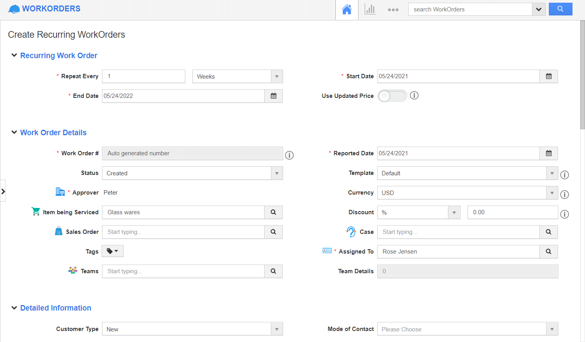Viewport: 585px width, 342px height.
Task: Click the bag icon next to Sales Order
Action: pos(58,231)
